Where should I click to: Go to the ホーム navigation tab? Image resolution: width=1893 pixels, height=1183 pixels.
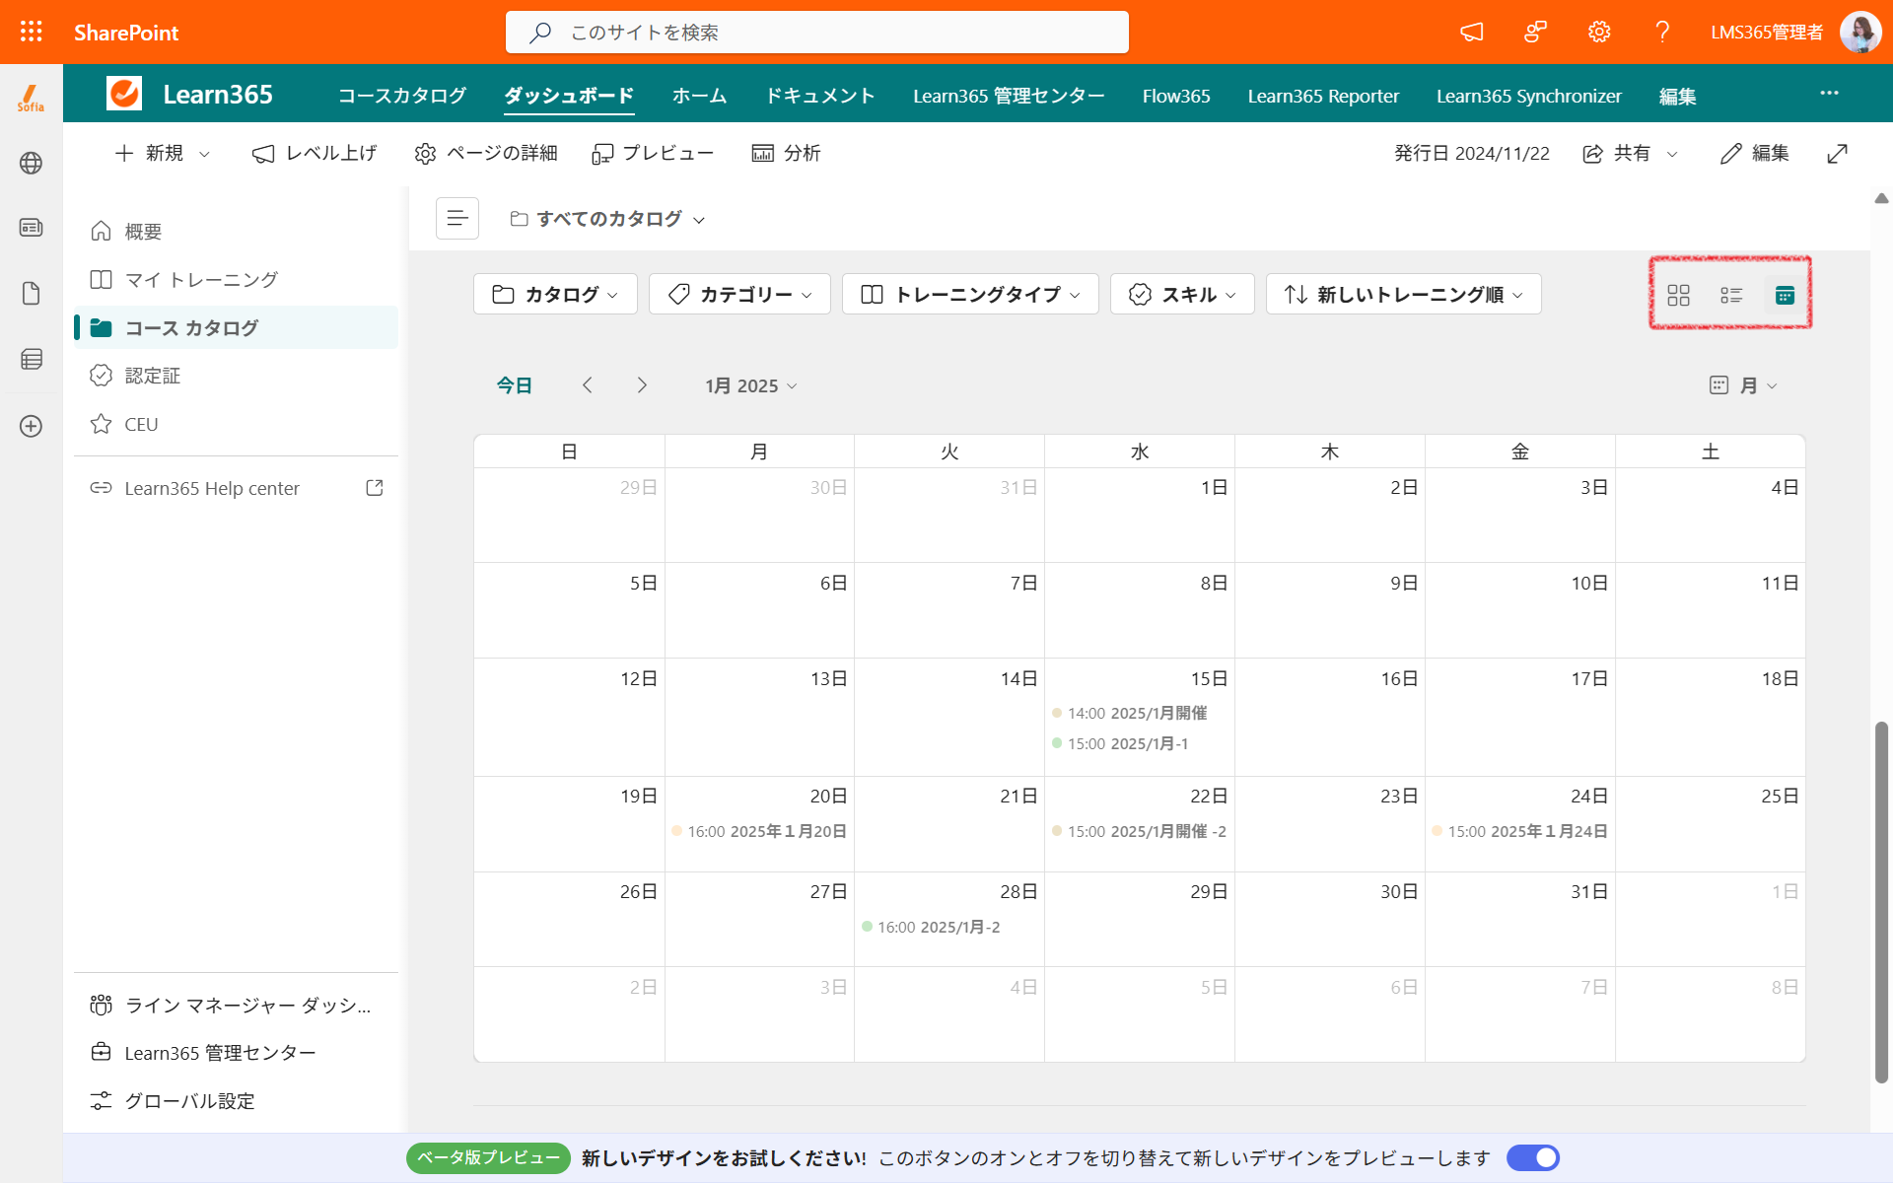click(699, 96)
